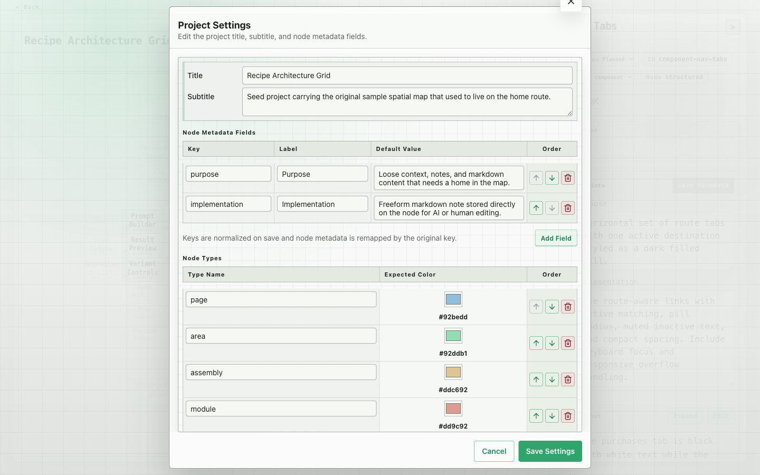Move the page node type up

click(536, 307)
